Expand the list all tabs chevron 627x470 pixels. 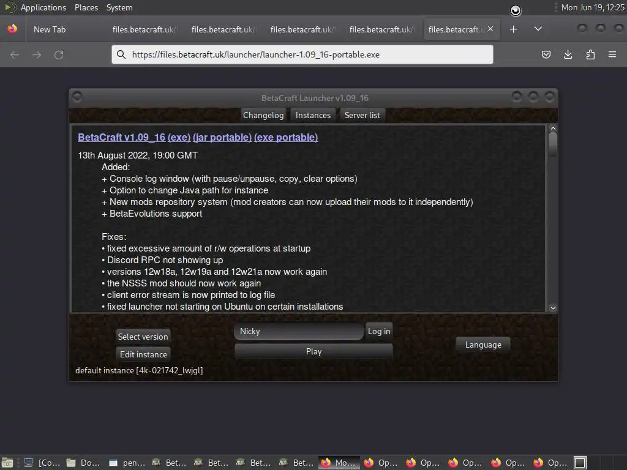coord(538,29)
